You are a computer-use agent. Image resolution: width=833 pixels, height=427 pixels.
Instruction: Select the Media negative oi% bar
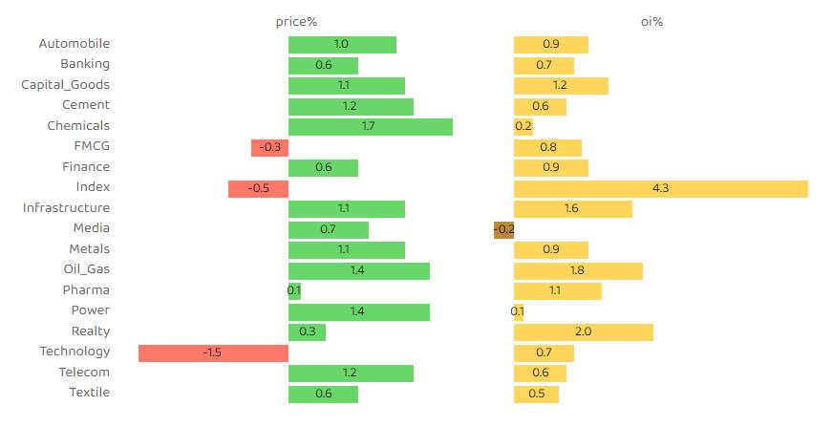[503, 229]
